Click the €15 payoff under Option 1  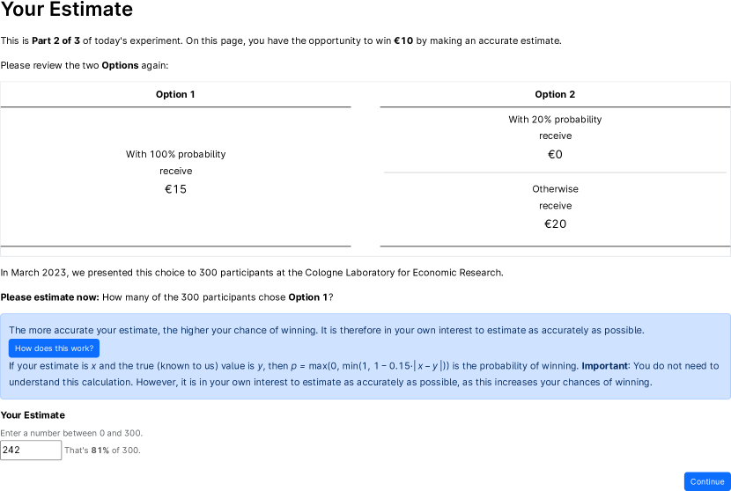click(175, 189)
